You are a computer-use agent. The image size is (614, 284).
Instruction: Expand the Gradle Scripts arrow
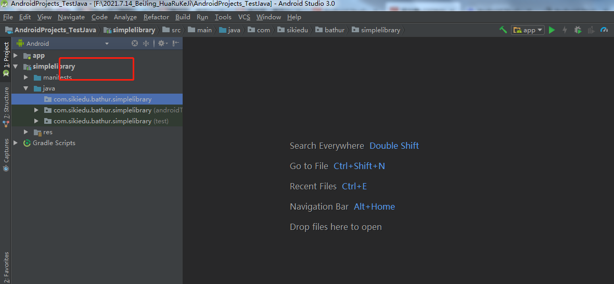click(16, 143)
